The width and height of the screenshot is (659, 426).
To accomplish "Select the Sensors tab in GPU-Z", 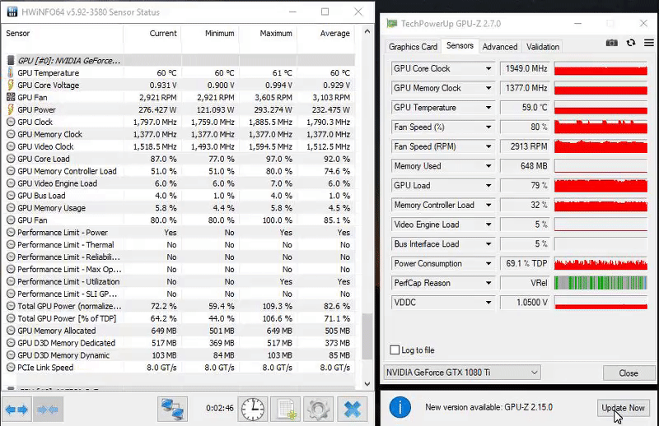I will click(460, 46).
